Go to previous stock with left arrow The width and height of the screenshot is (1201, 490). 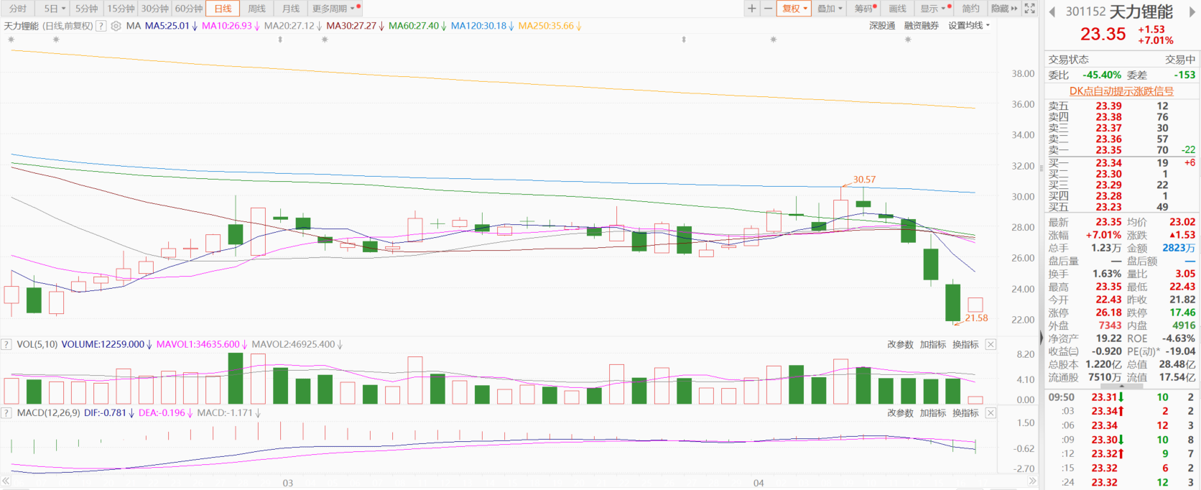tap(1052, 11)
